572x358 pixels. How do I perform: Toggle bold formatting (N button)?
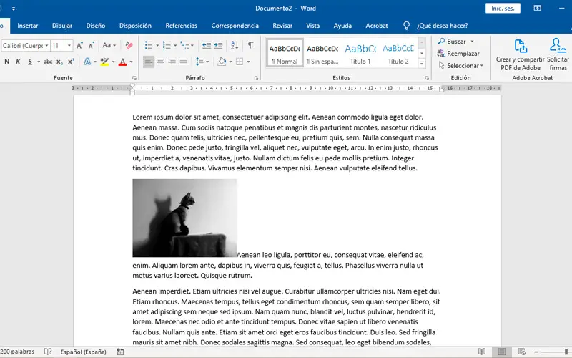click(x=6, y=62)
